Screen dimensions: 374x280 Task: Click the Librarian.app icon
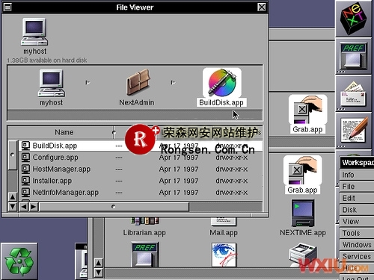click(x=144, y=220)
